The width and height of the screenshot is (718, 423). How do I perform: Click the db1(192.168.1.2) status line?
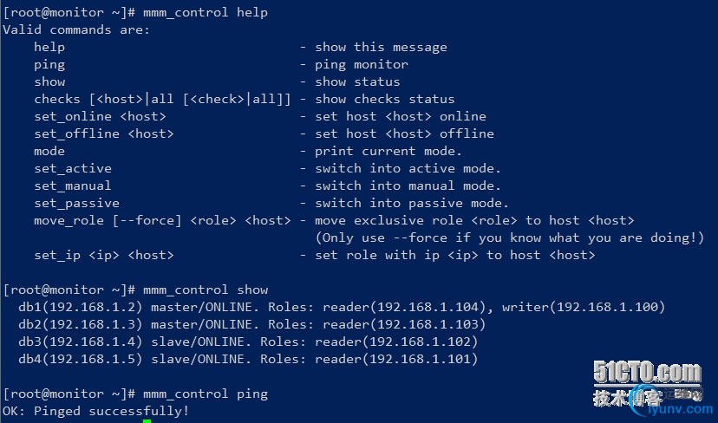tap(342, 307)
